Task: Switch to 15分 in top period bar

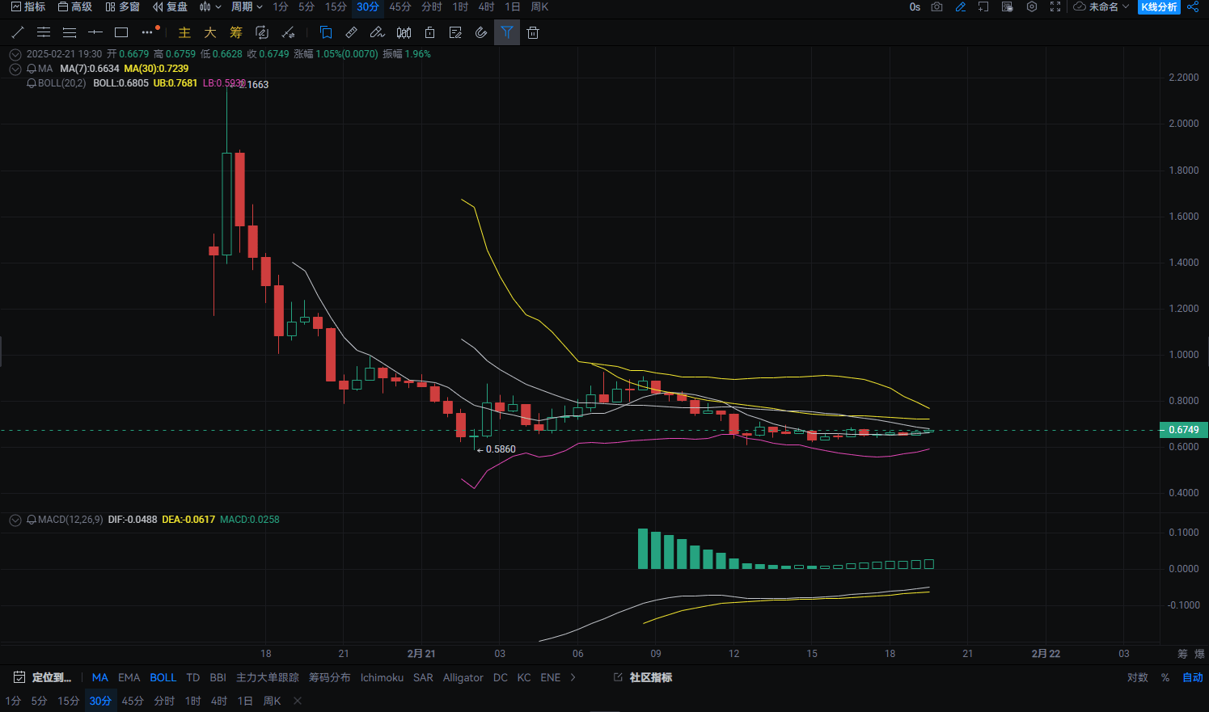Action: (x=336, y=6)
